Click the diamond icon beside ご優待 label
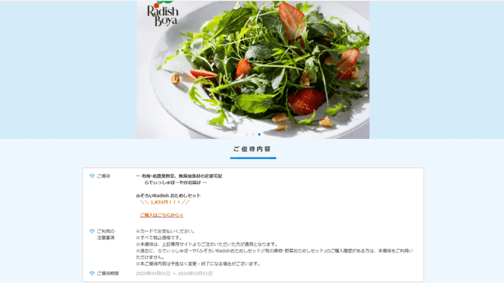Viewport: 504px width, 283px height. tap(92, 176)
